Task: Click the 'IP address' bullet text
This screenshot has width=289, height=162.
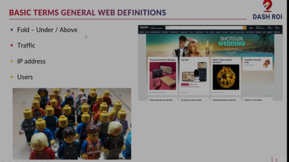Action: pos(31,61)
